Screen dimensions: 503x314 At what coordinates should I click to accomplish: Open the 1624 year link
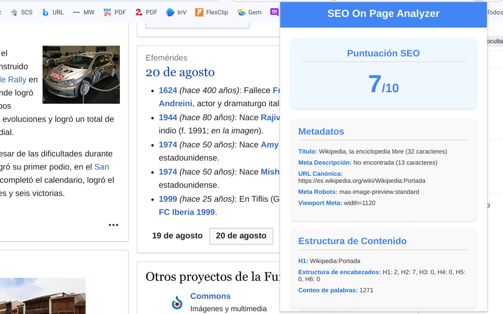click(168, 90)
